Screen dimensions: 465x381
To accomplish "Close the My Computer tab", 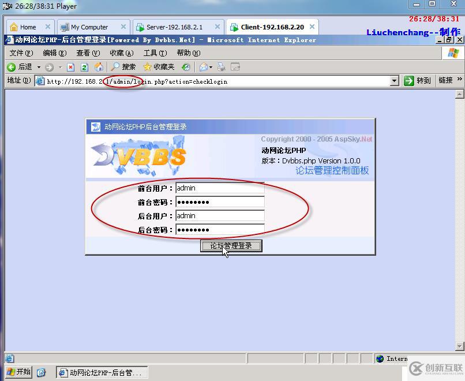I will [123, 27].
